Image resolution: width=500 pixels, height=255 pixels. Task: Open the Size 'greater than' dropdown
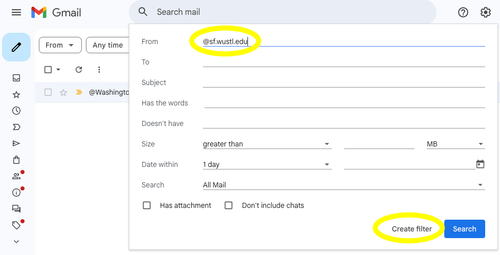click(267, 144)
